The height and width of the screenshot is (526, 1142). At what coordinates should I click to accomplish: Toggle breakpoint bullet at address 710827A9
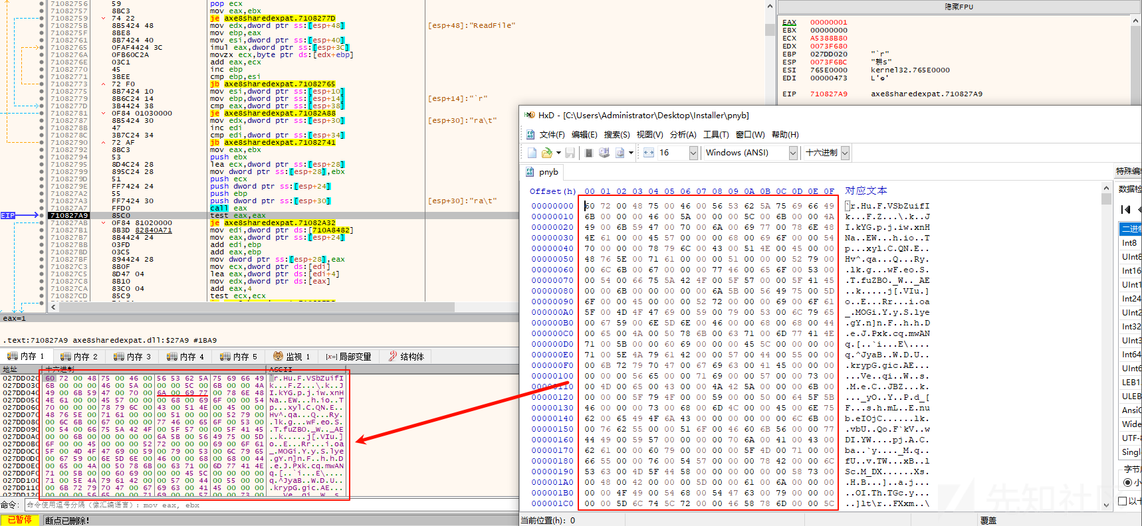click(41, 216)
